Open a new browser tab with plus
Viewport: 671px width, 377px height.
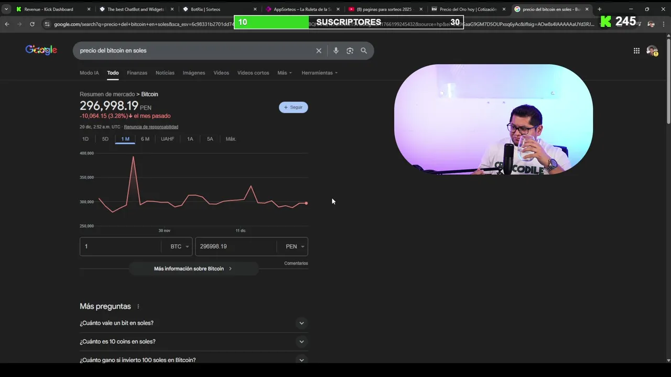click(x=600, y=9)
